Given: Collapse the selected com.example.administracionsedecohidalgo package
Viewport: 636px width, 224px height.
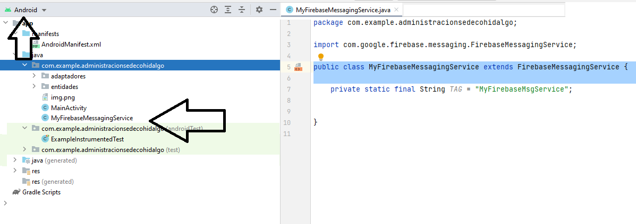Looking at the screenshot, I should (25, 66).
